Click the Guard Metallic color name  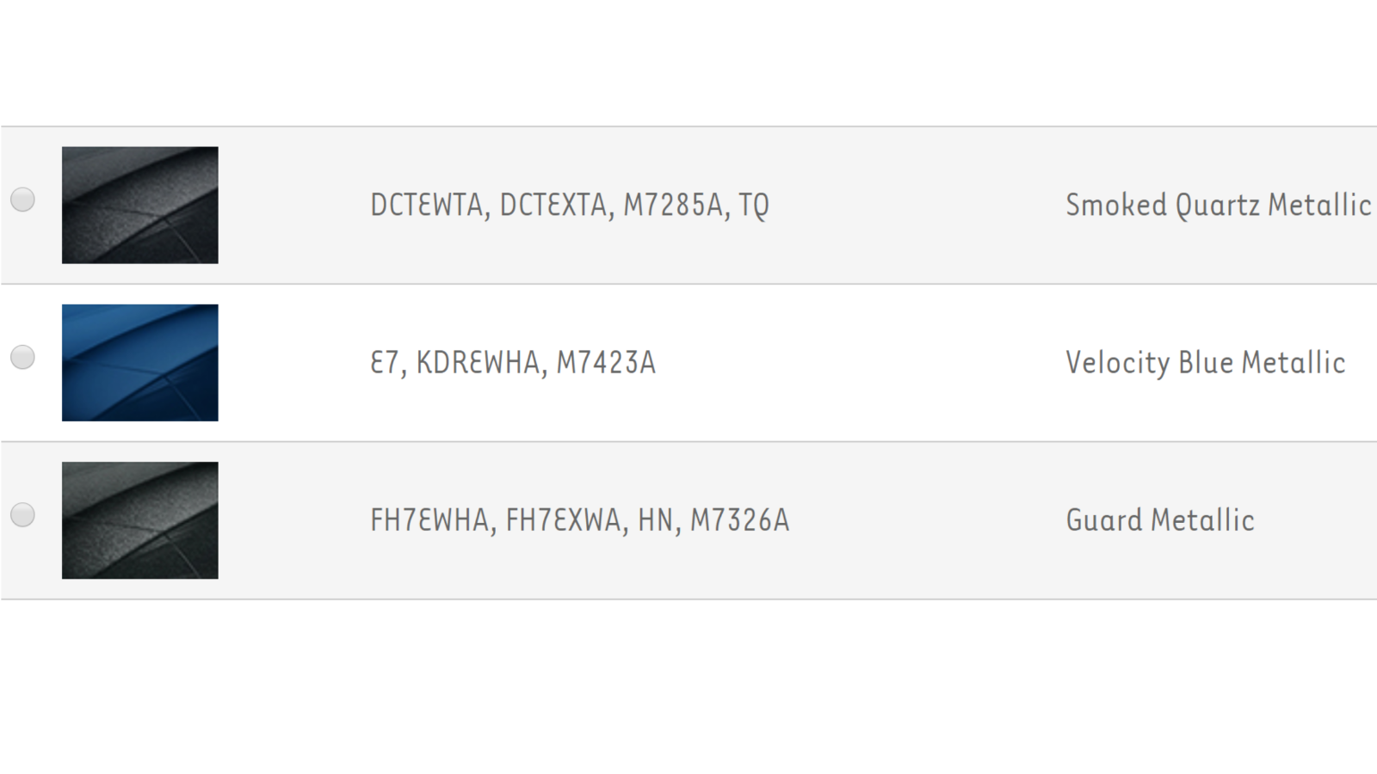point(1159,519)
